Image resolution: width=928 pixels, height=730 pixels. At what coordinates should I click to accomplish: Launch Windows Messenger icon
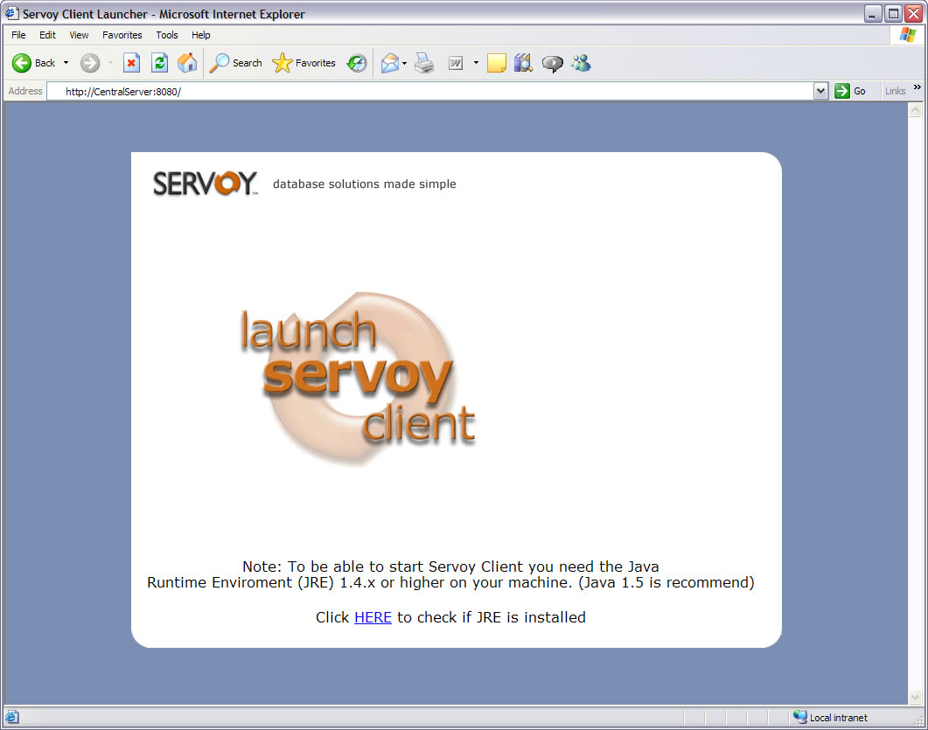[x=581, y=63]
